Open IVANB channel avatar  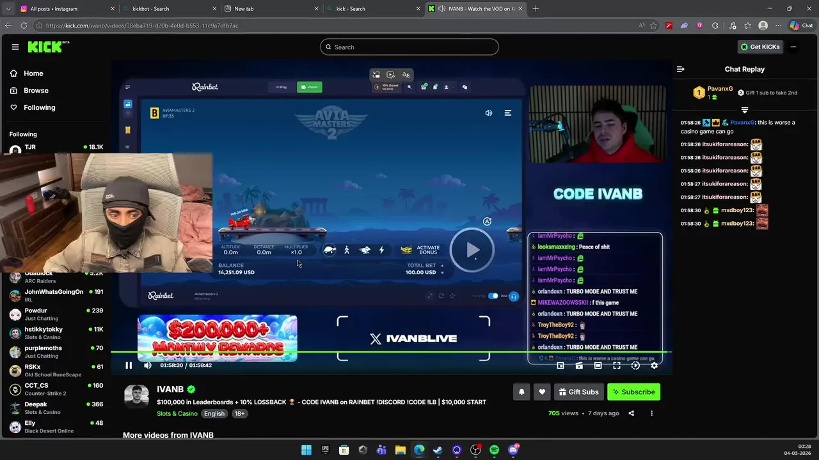coord(136,397)
